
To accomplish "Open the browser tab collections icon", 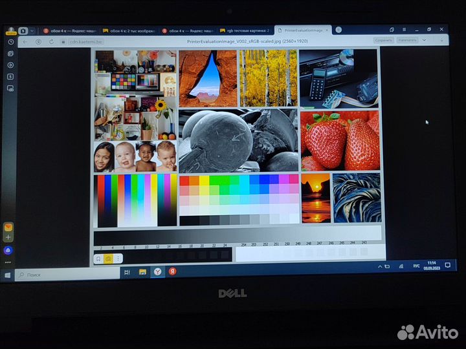I will pyautogui.click(x=392, y=29).
